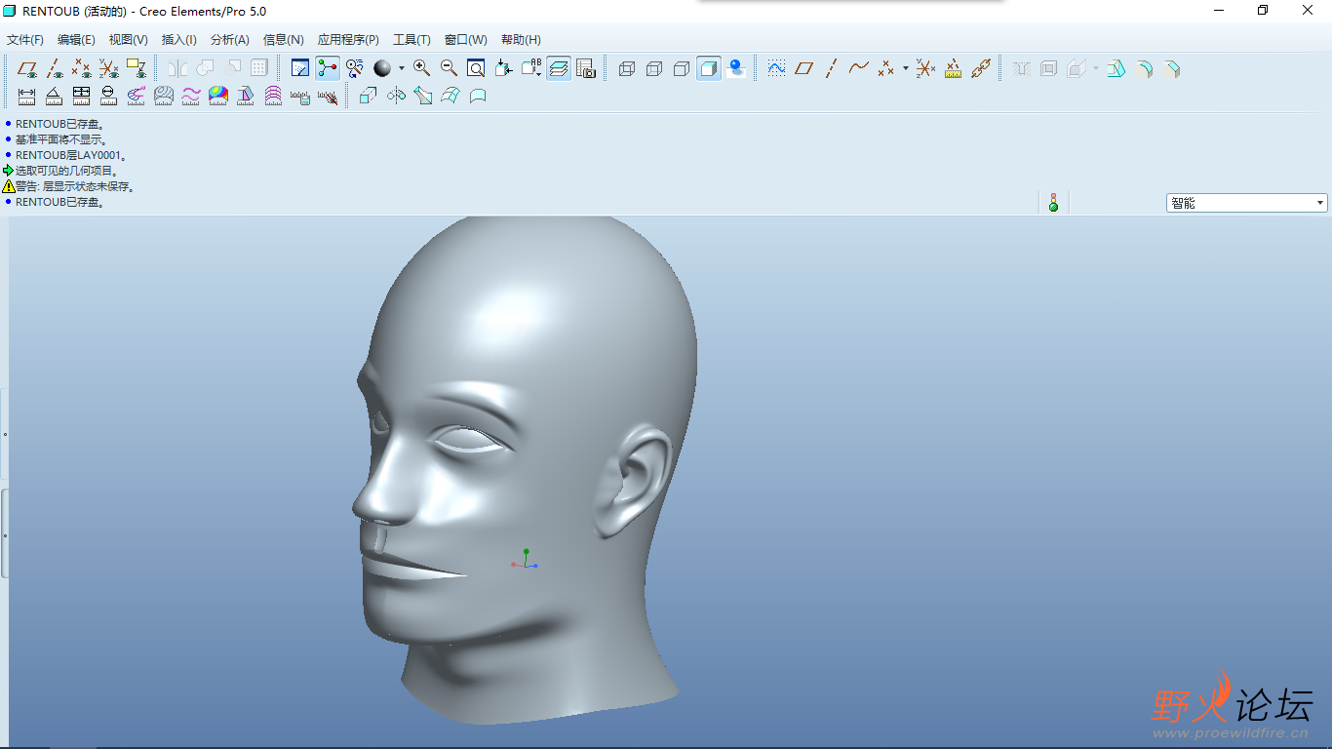This screenshot has width=1332, height=749.
Task: Click the Refit view icon
Action: 476,68
